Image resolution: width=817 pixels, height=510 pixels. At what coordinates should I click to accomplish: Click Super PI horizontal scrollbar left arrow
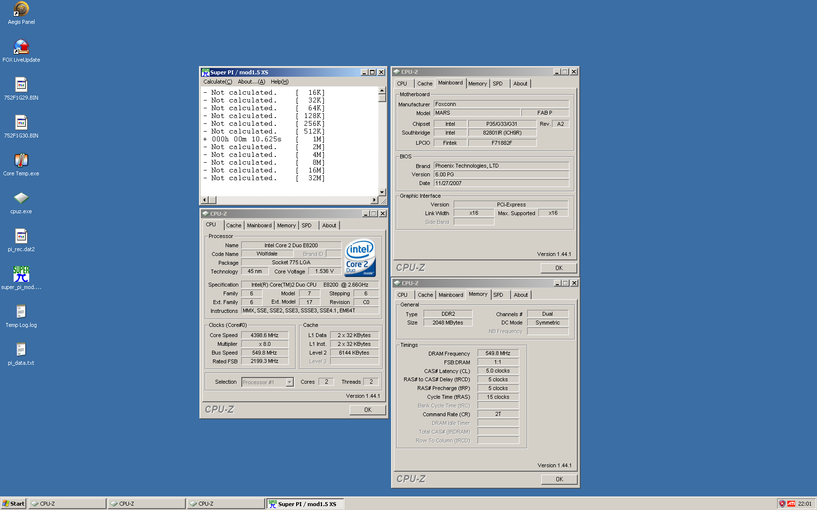click(205, 200)
